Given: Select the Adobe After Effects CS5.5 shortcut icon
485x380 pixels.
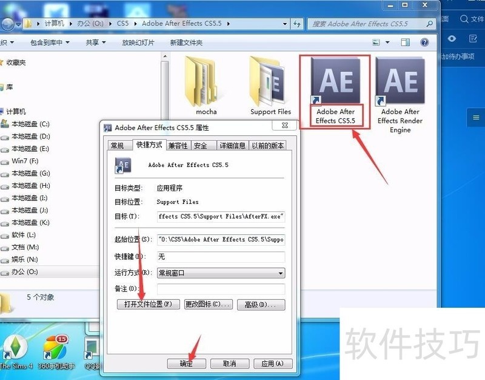Looking at the screenshot, I should [x=335, y=81].
